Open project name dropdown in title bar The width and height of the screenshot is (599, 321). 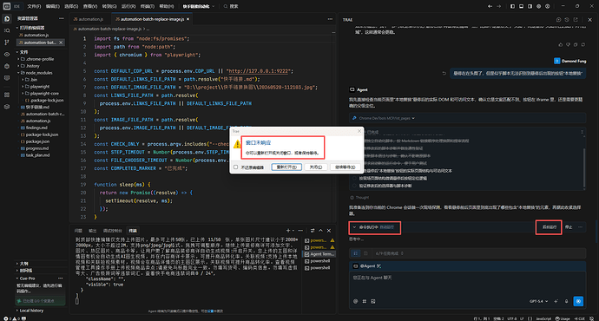(x=199, y=6)
